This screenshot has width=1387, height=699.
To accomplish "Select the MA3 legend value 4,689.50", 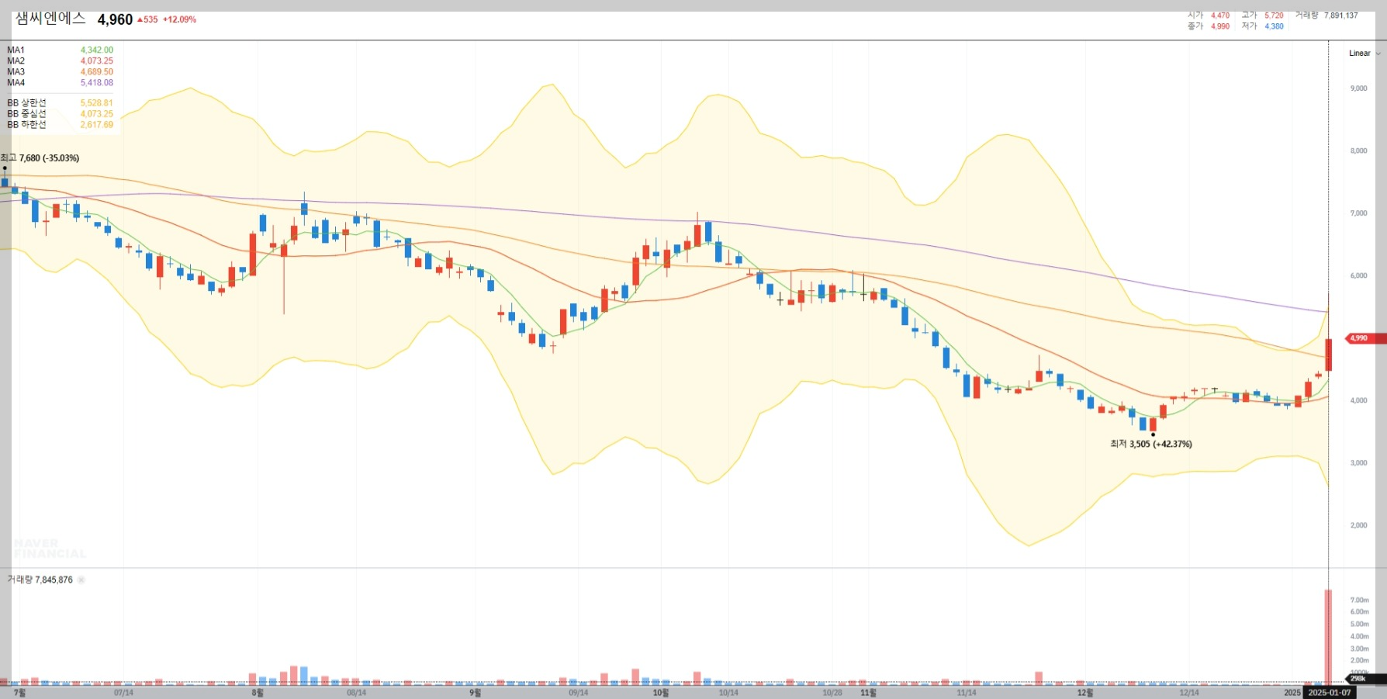I will point(97,71).
